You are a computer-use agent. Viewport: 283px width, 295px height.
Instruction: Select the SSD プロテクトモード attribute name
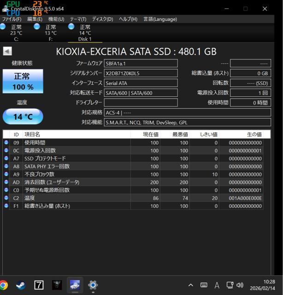[45, 159]
